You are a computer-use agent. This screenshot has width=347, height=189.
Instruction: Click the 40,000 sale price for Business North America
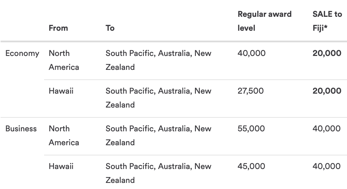[x=326, y=129]
